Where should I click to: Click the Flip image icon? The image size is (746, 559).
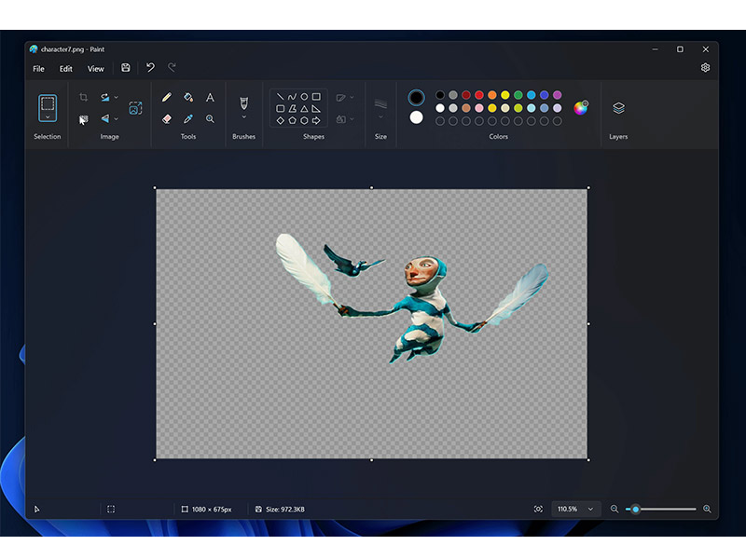105,119
